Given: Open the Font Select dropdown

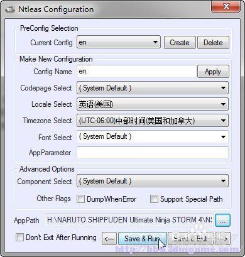Looking at the screenshot, I should pos(153,137).
